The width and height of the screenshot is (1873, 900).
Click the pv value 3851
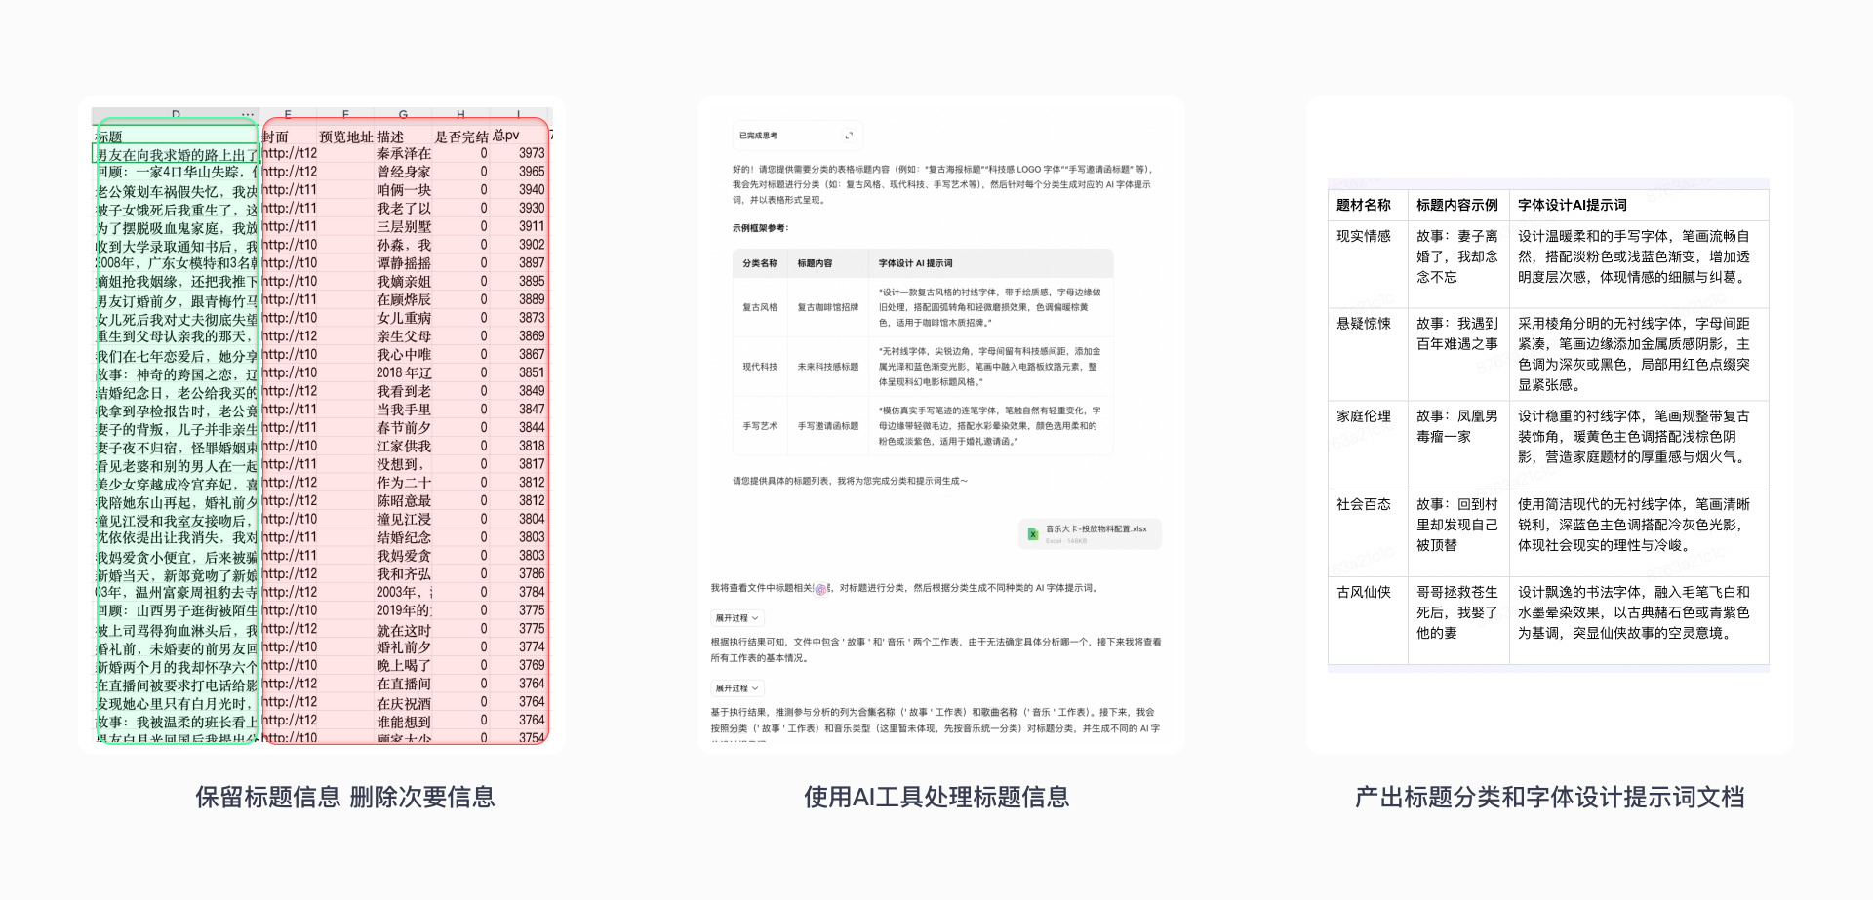[532, 372]
